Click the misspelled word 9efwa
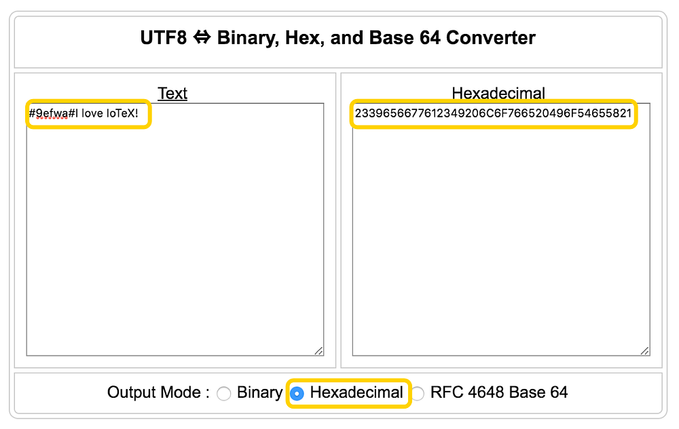This screenshot has width=679, height=429. click(x=52, y=113)
